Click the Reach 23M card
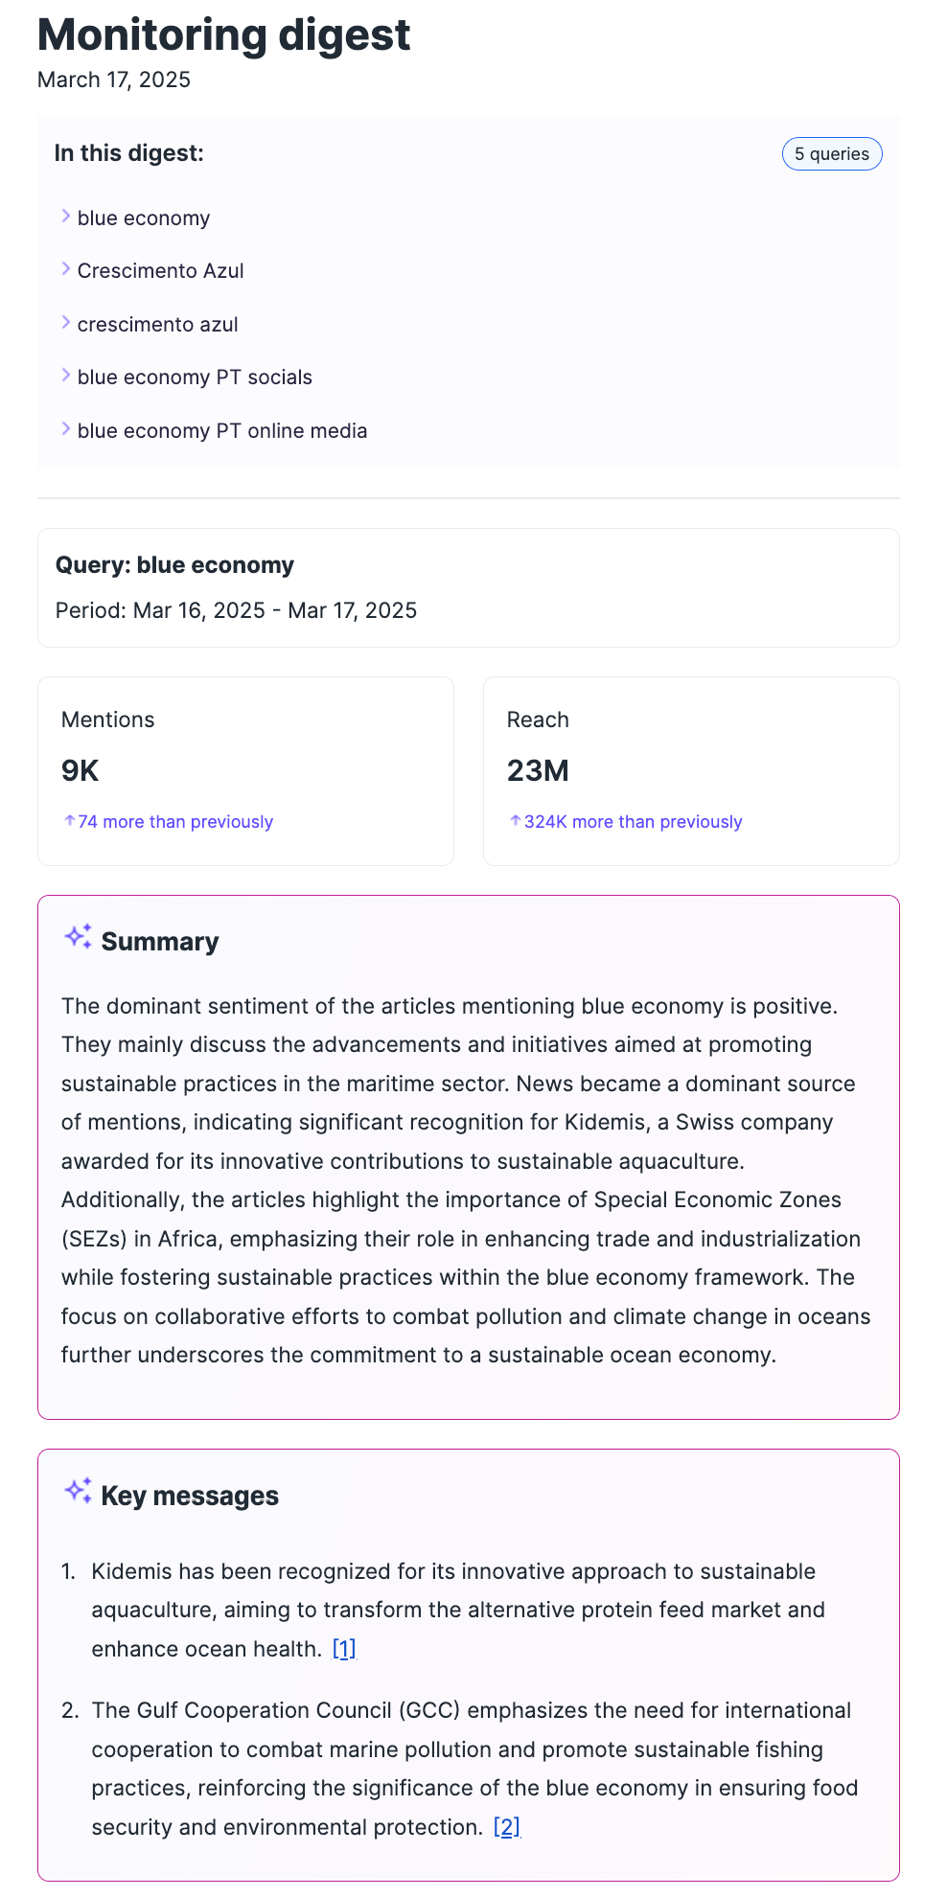947x1897 pixels. pos(691,770)
